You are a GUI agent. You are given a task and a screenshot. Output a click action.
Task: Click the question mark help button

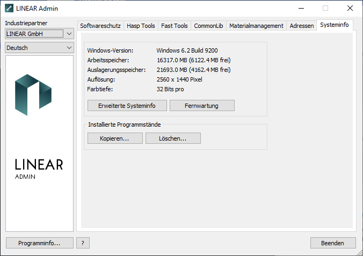click(x=83, y=243)
